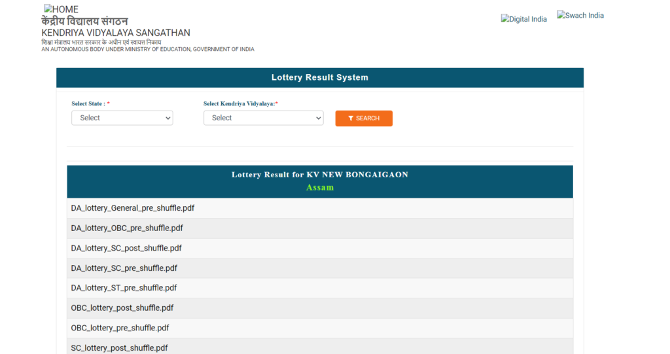Open the Swach India image link

point(580,16)
